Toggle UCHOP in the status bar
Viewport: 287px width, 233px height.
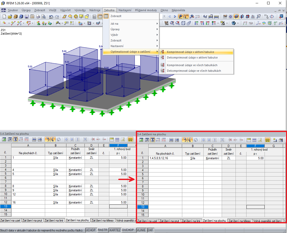[x=90, y=230]
